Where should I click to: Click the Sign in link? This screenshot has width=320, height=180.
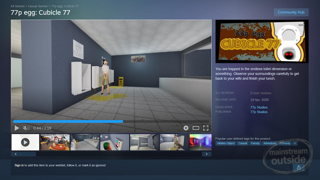coord(19,165)
